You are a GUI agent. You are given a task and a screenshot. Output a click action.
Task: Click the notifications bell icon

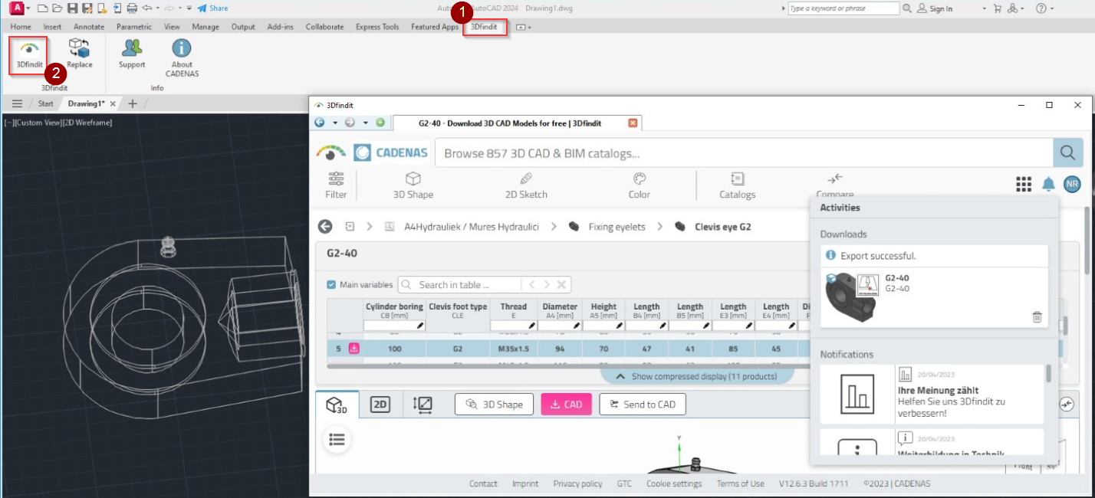tap(1048, 184)
